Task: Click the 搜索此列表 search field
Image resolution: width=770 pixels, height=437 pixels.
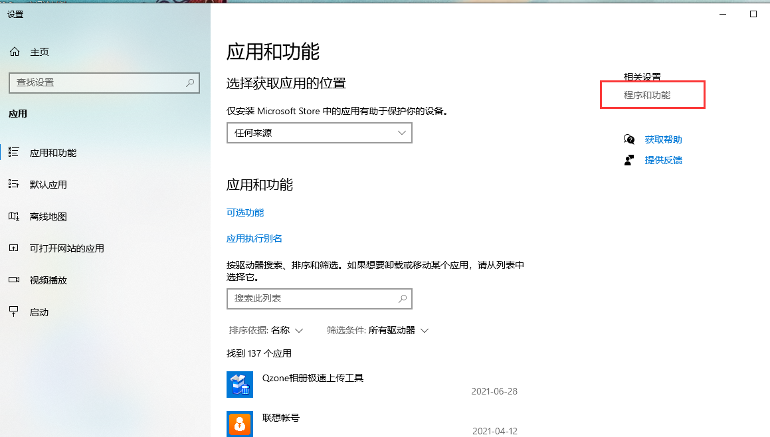Action: click(x=319, y=299)
